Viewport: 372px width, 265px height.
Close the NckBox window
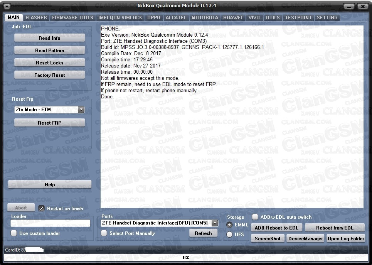[x=363, y=7]
